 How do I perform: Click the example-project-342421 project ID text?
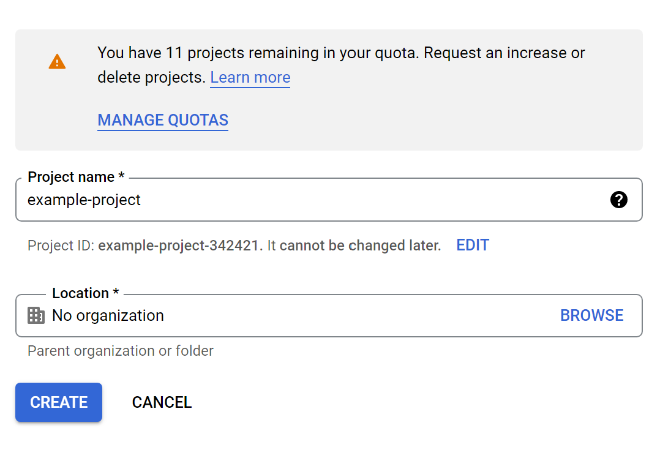tap(180, 246)
